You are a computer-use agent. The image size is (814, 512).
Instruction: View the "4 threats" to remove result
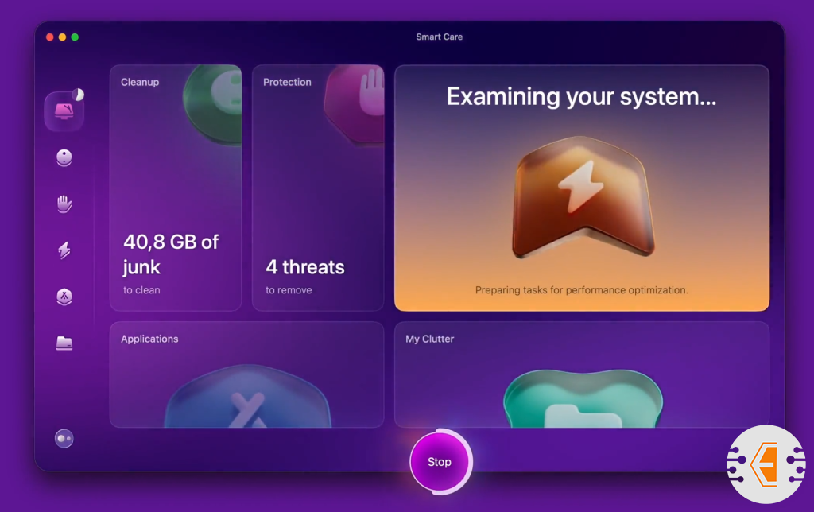305,267
